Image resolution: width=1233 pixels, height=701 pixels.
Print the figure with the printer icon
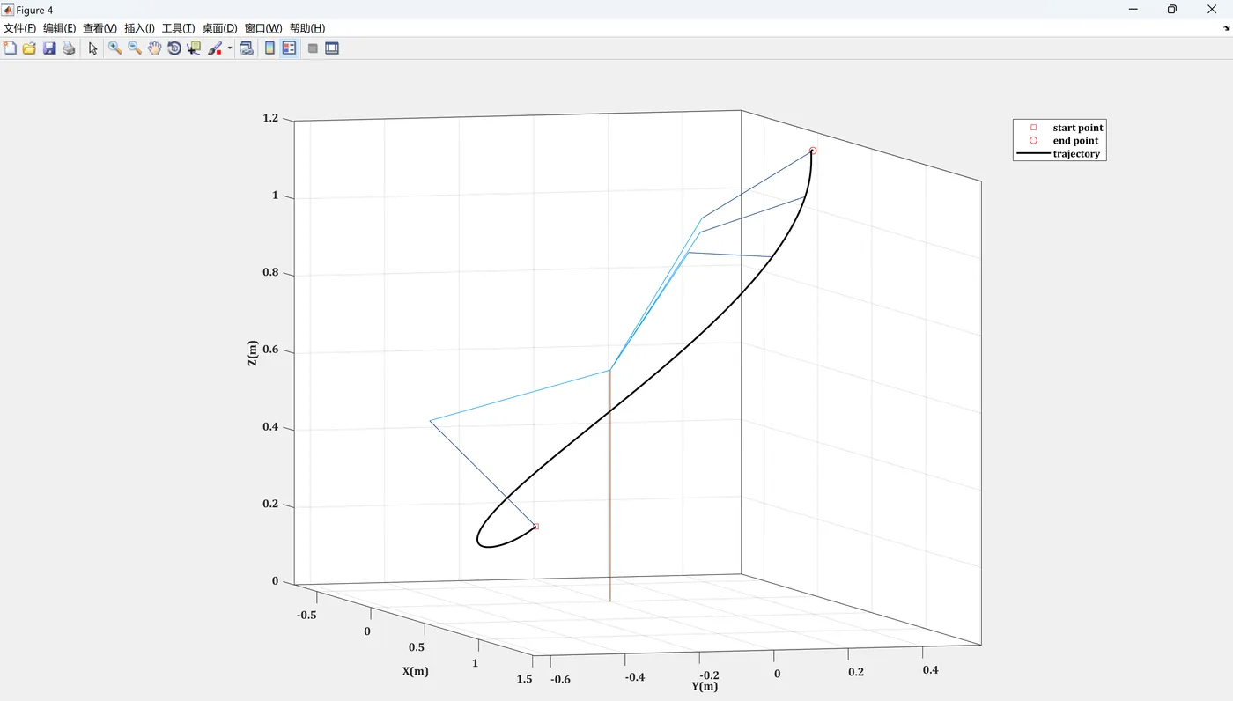click(69, 48)
